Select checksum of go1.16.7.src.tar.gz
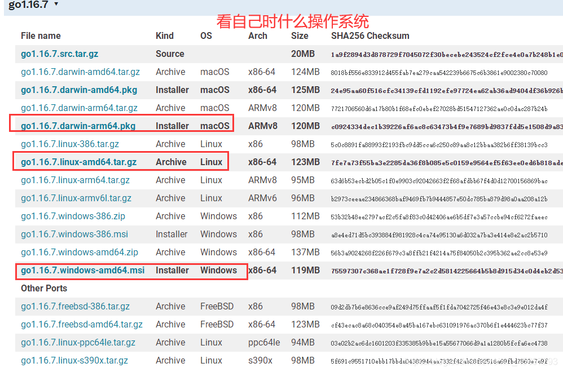Screen dimensions: 563x372 pyautogui.click(x=447, y=55)
